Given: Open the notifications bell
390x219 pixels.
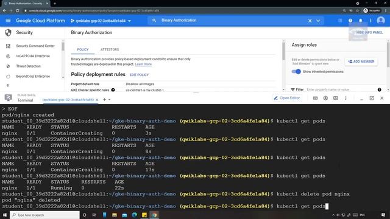Looking at the screenshot, I should coord(360,21).
